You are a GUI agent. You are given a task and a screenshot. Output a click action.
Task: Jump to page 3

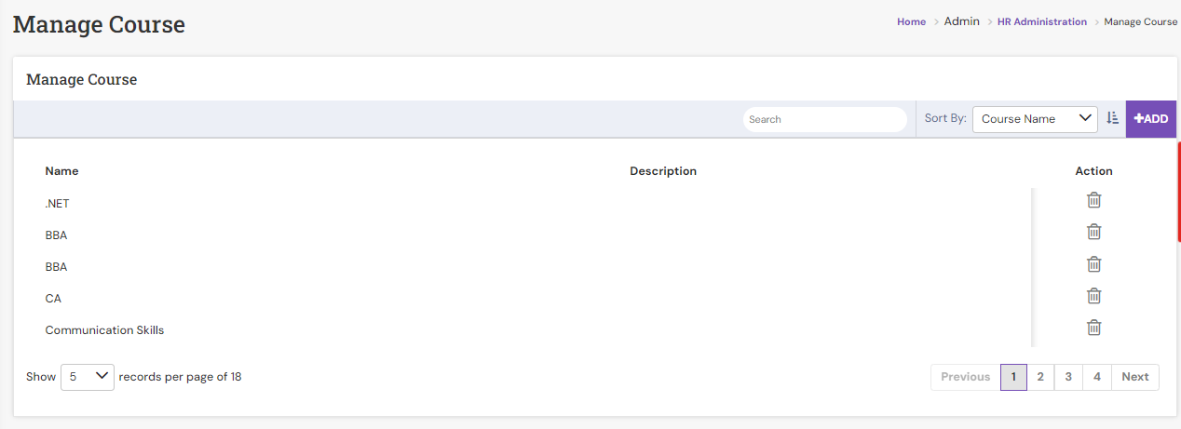click(x=1068, y=377)
